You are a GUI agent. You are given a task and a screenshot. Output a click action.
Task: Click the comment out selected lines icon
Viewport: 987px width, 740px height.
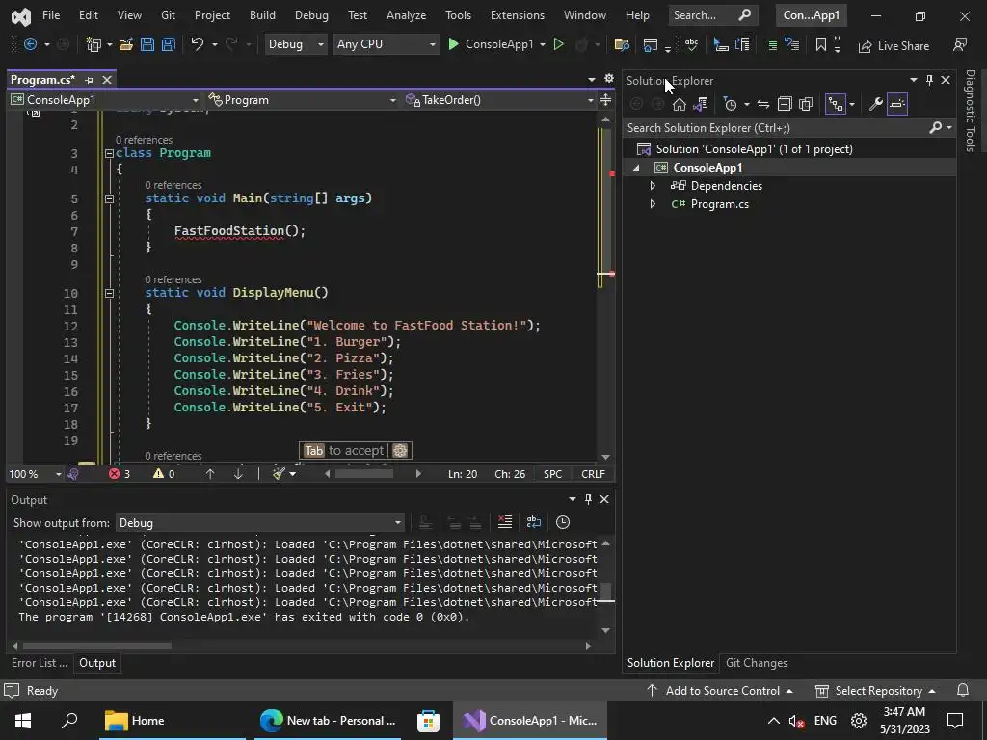pyautogui.click(x=771, y=44)
